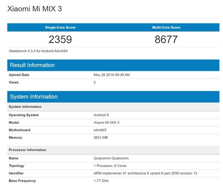Click the views count value 2
This screenshot has height=188, width=223.
(x=94, y=82)
